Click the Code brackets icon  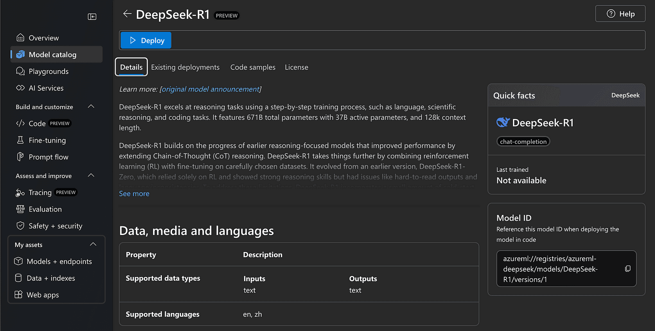coord(20,123)
